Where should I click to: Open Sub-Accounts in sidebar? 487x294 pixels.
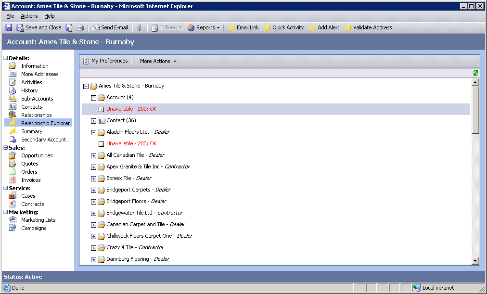37,99
